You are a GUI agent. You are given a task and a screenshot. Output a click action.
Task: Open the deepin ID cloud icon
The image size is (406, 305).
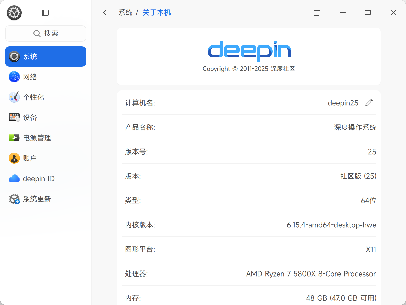pyautogui.click(x=14, y=179)
